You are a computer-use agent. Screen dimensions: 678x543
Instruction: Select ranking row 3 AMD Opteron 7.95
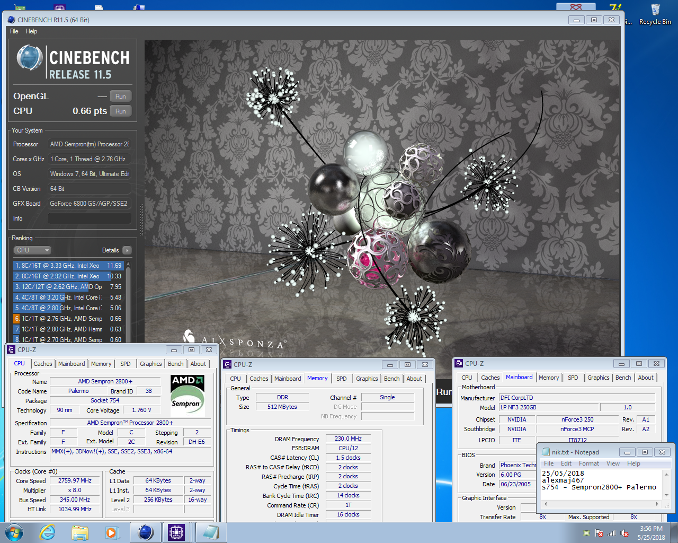click(68, 287)
